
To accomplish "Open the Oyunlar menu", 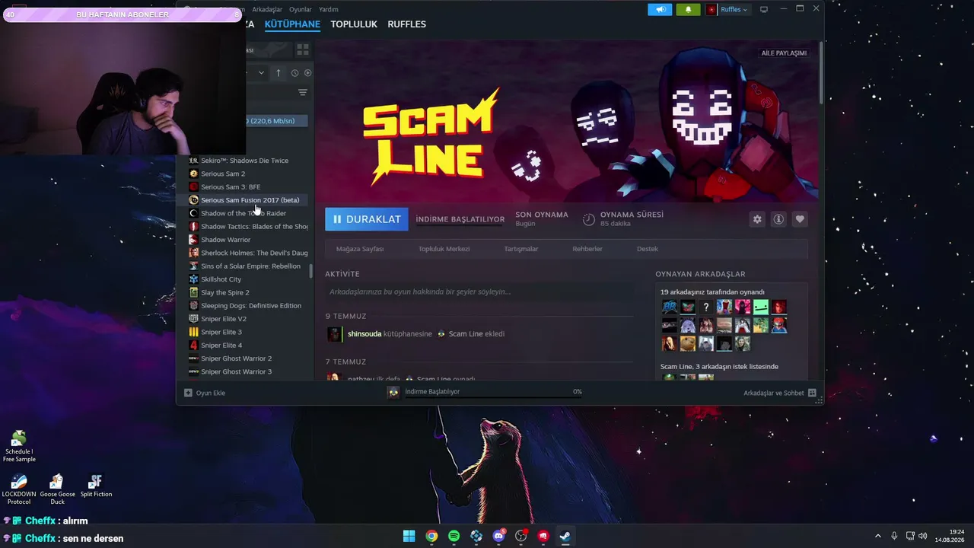I will [x=301, y=9].
